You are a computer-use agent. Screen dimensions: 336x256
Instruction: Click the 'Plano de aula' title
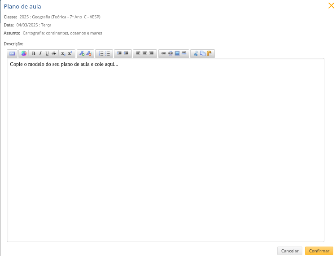22,7
